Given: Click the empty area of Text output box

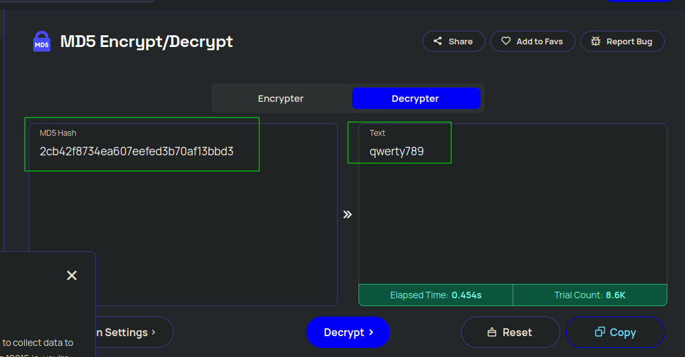Looking at the screenshot, I should pos(513,222).
